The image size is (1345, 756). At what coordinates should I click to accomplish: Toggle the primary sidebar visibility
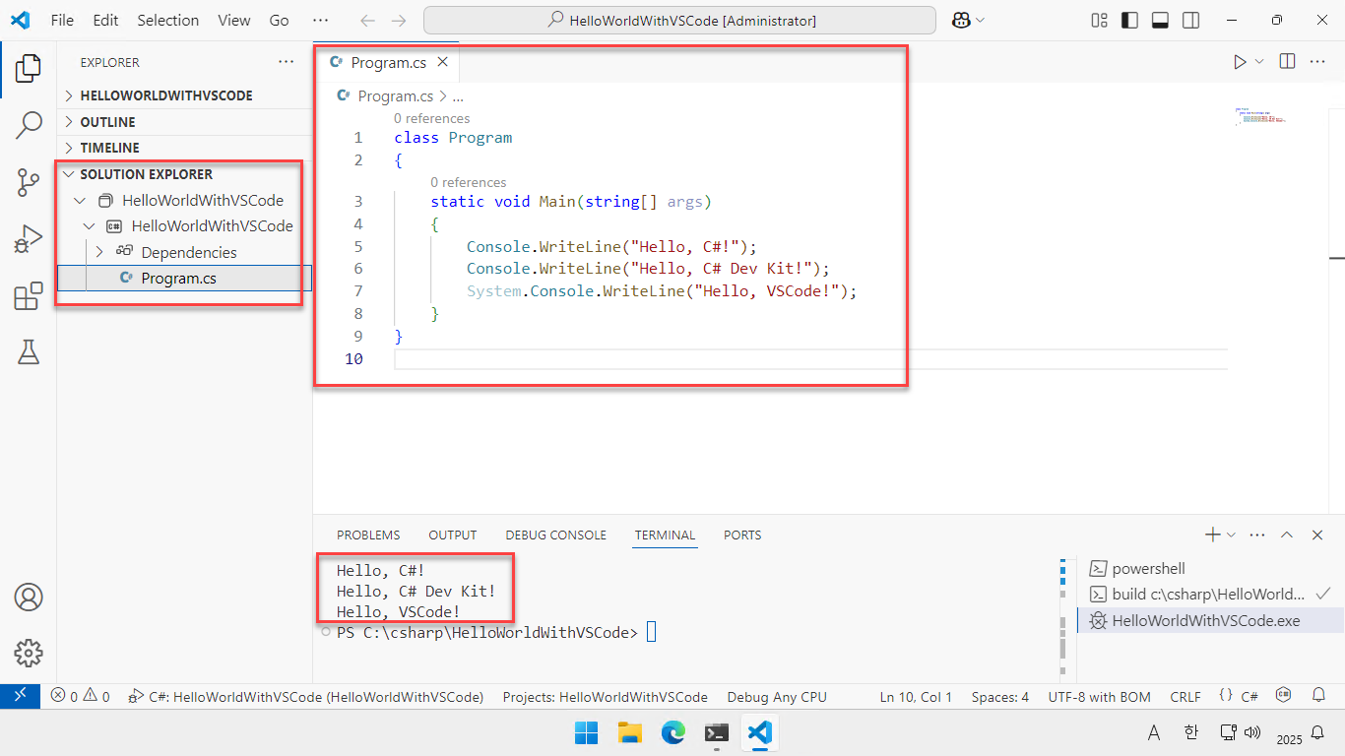point(1128,19)
